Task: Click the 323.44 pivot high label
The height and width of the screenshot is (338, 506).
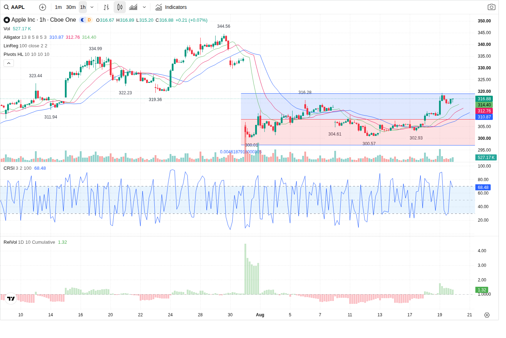Action: [x=36, y=76]
